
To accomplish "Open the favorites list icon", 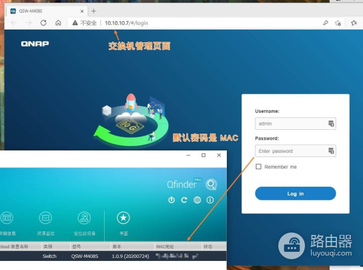I will point(354,23).
